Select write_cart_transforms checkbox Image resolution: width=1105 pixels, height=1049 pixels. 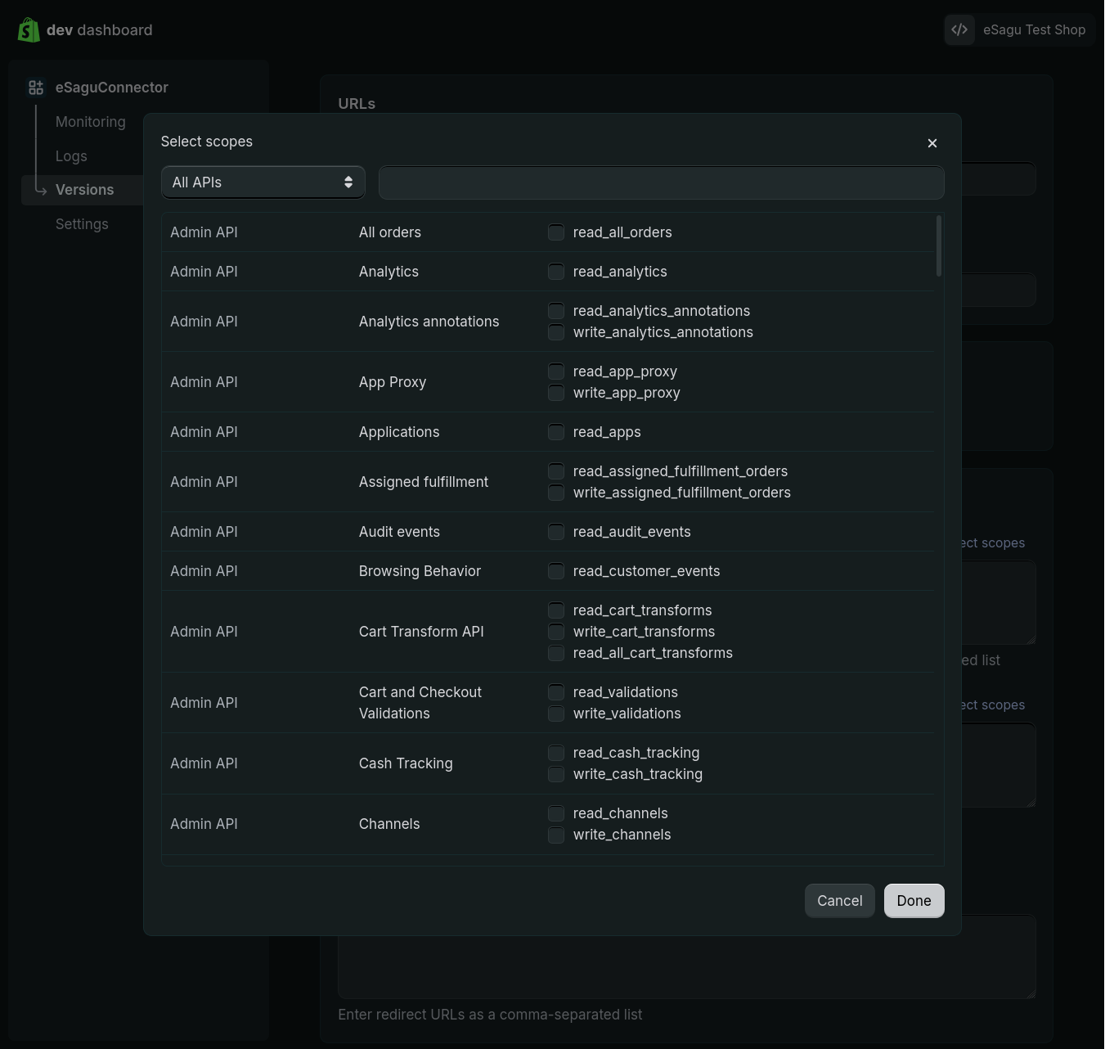click(556, 632)
